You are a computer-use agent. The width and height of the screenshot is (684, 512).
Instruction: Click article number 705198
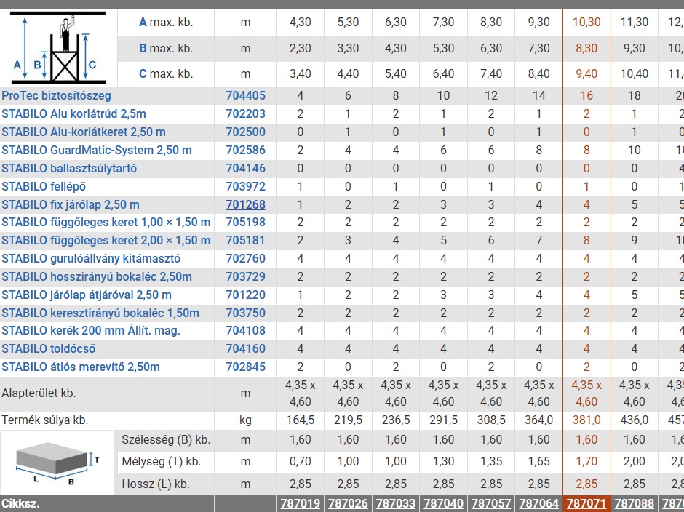click(246, 222)
